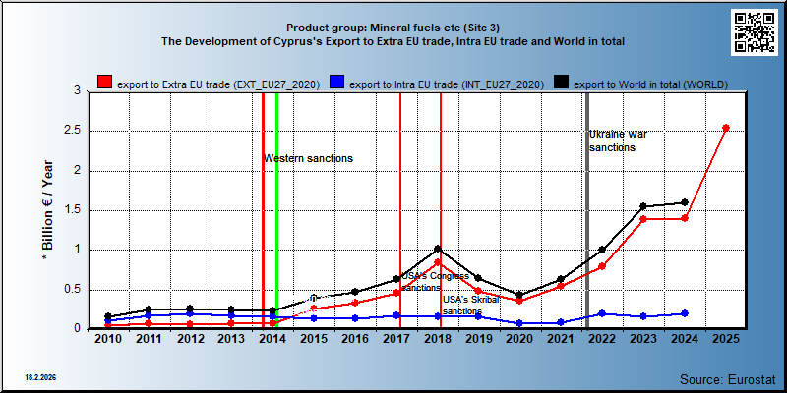Image resolution: width=787 pixels, height=393 pixels.
Task: Click the black 2010 World total data point
Action: [108, 316]
